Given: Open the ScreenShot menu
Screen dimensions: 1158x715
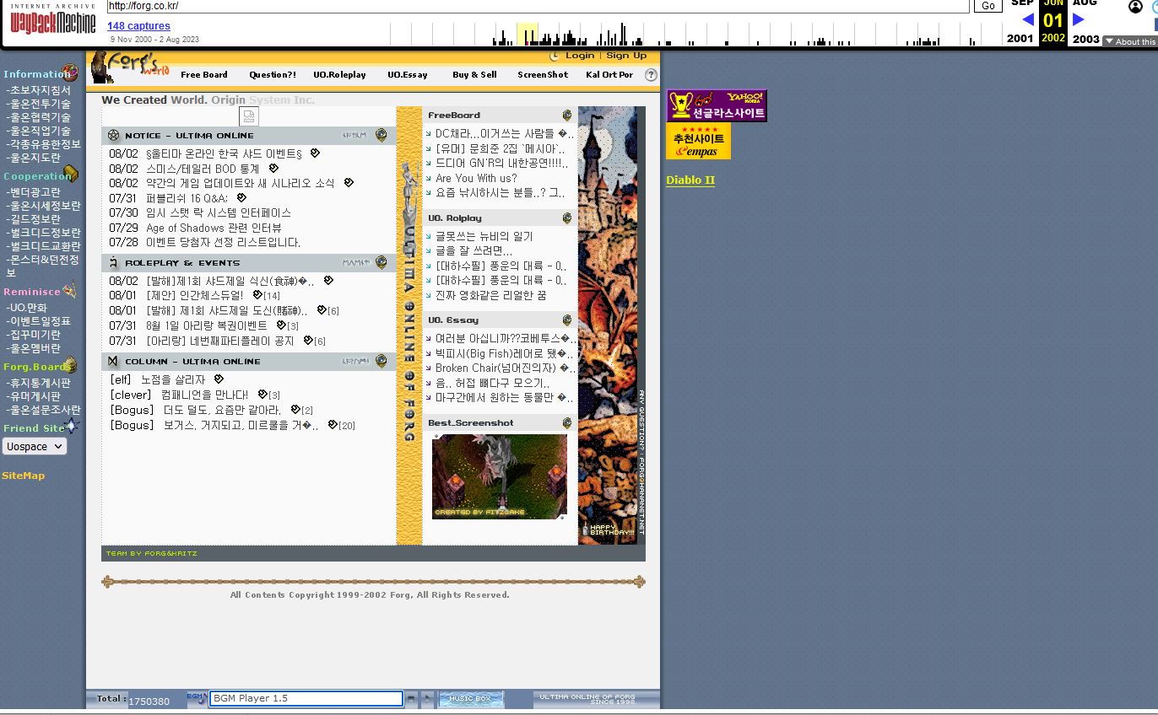Looking at the screenshot, I should [543, 74].
